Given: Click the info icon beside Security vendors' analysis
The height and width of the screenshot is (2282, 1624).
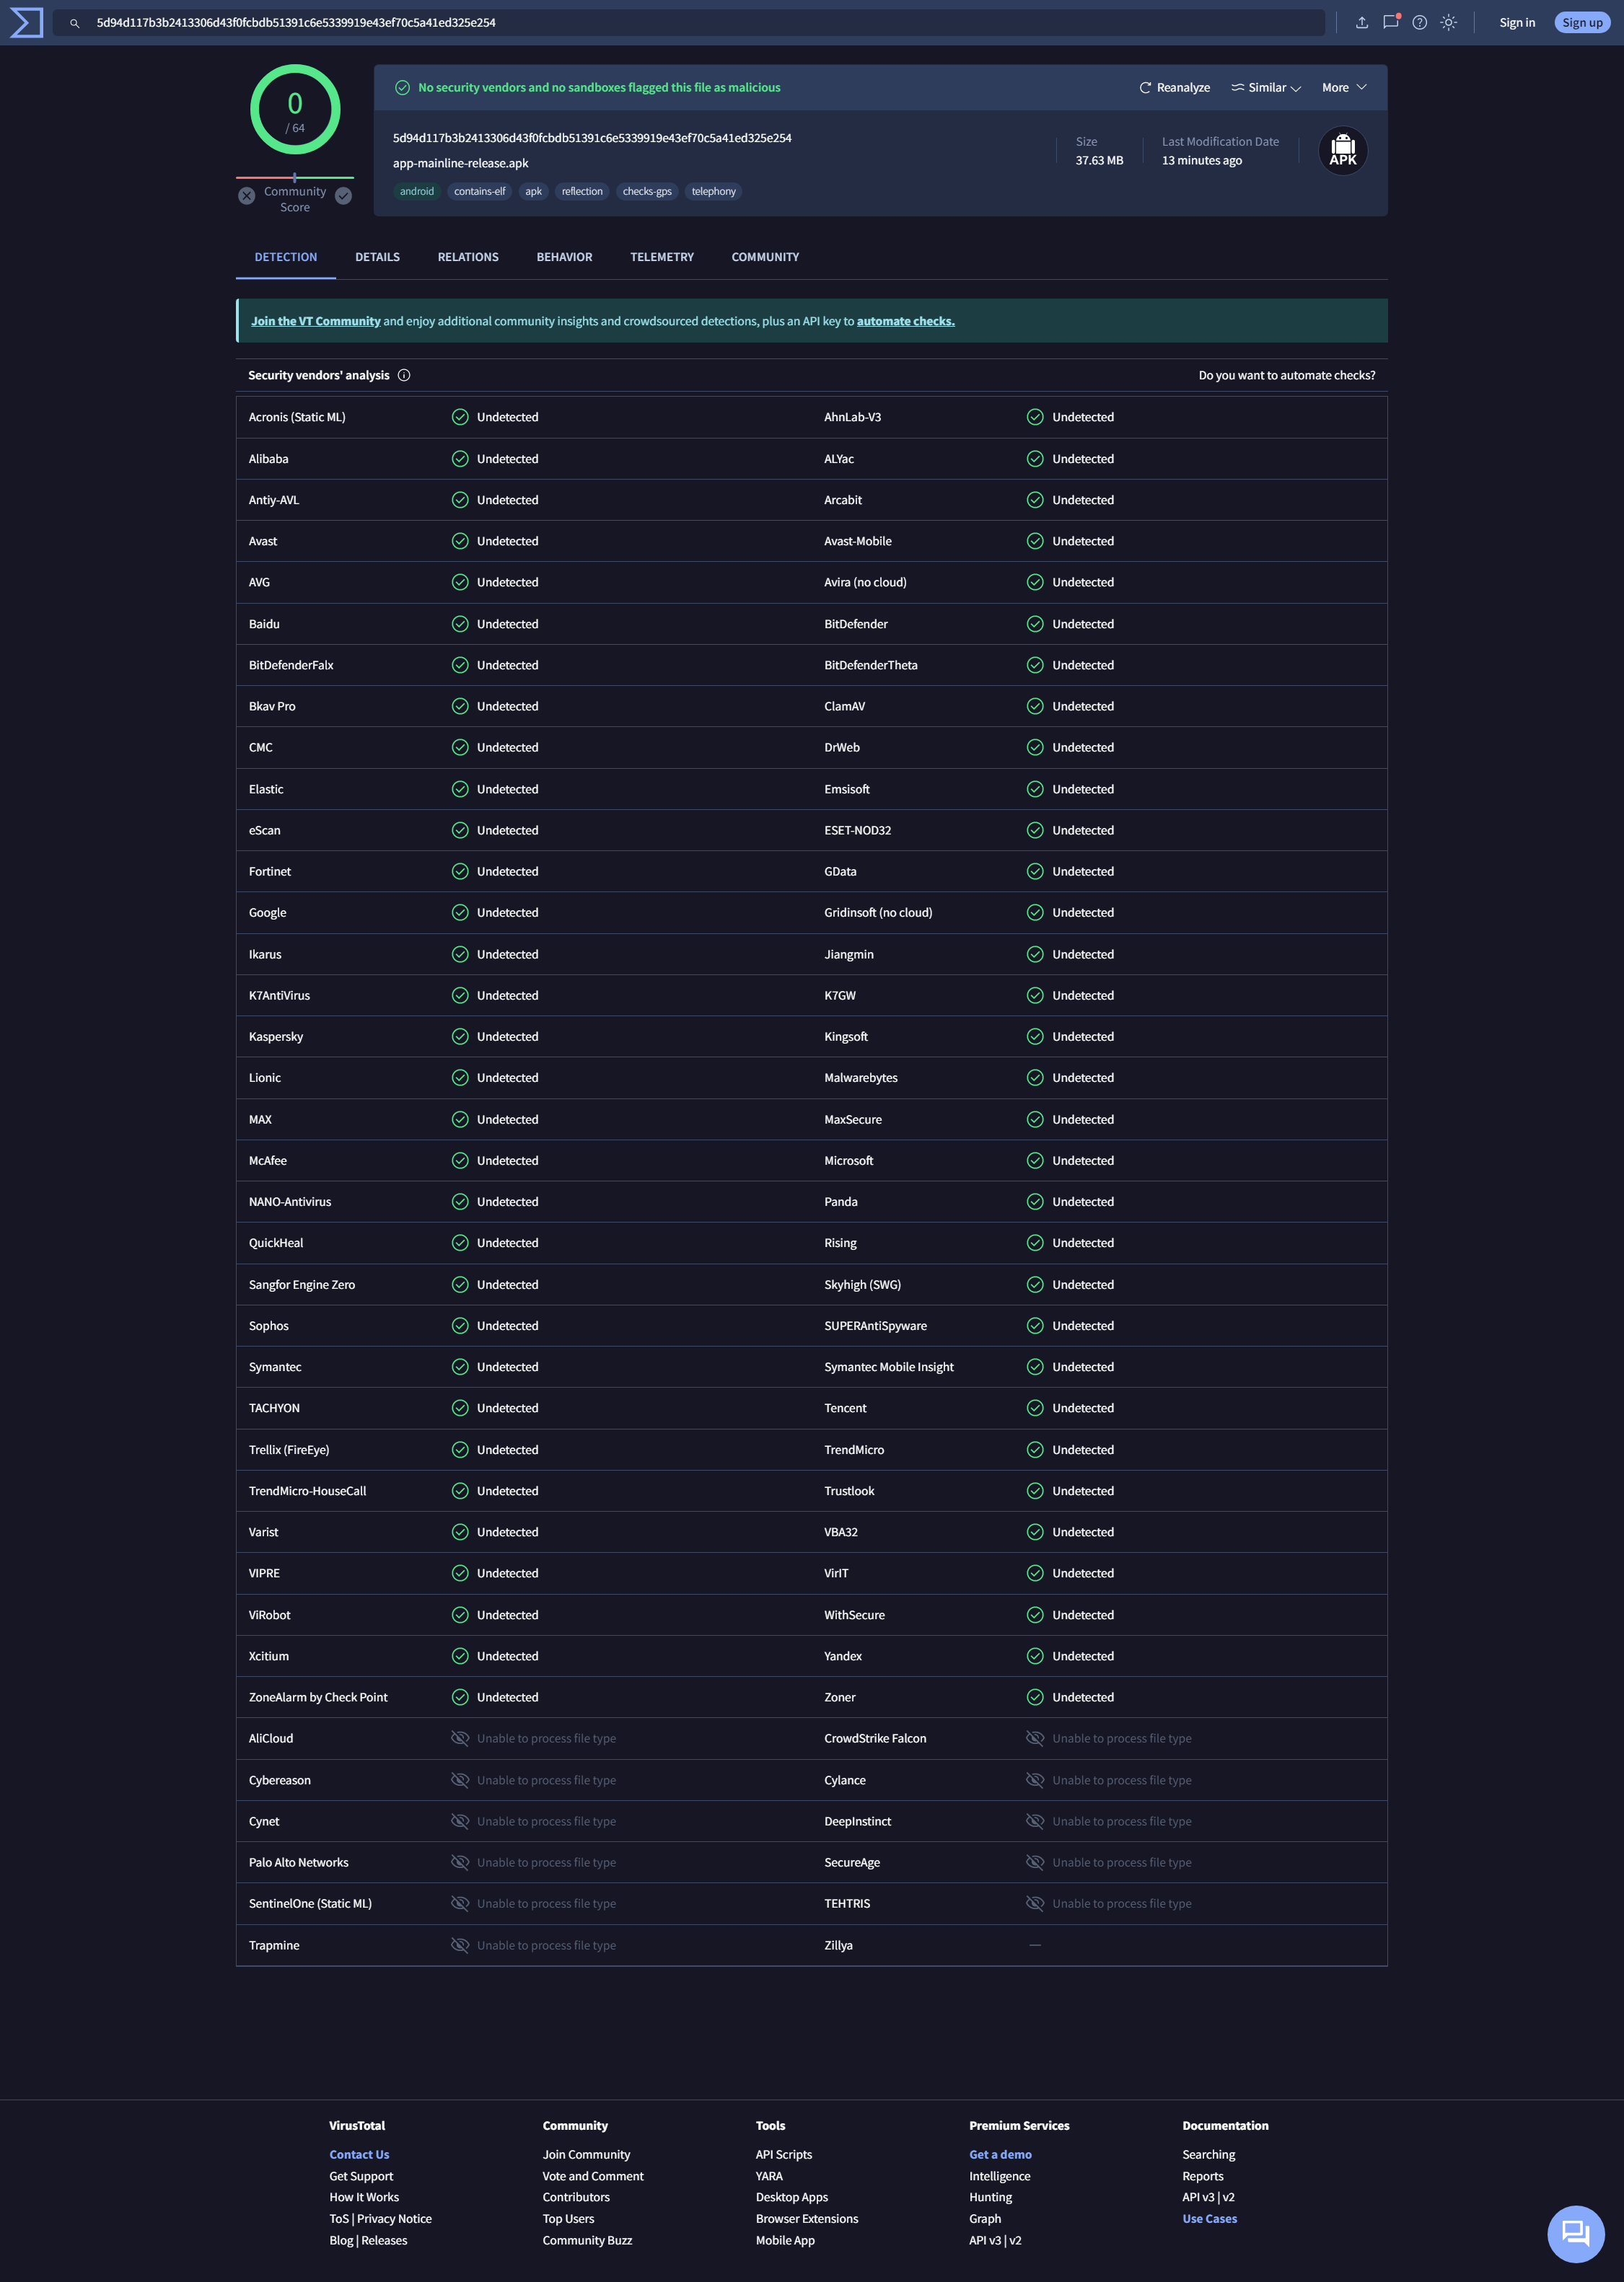Looking at the screenshot, I should coord(404,375).
